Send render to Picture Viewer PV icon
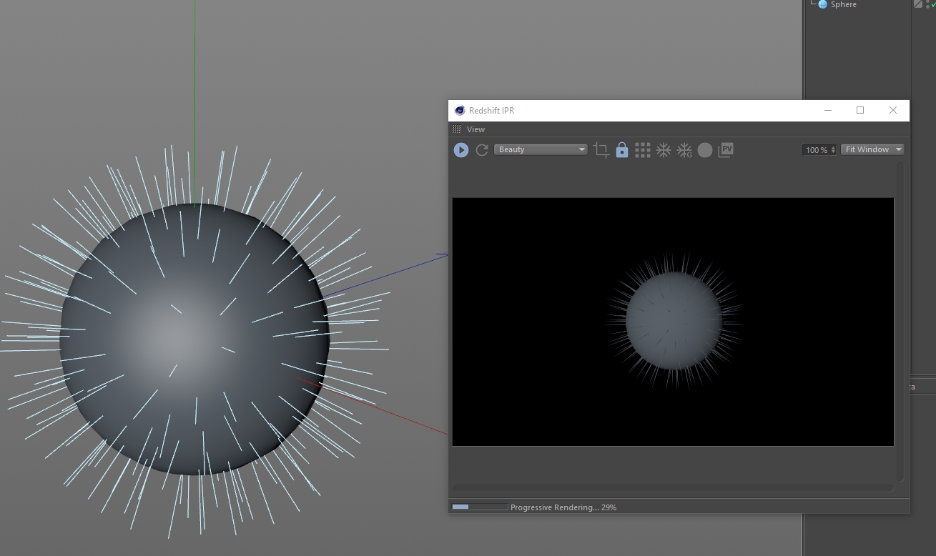 point(726,150)
